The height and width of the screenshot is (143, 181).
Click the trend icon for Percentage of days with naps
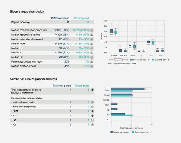click(92, 62)
